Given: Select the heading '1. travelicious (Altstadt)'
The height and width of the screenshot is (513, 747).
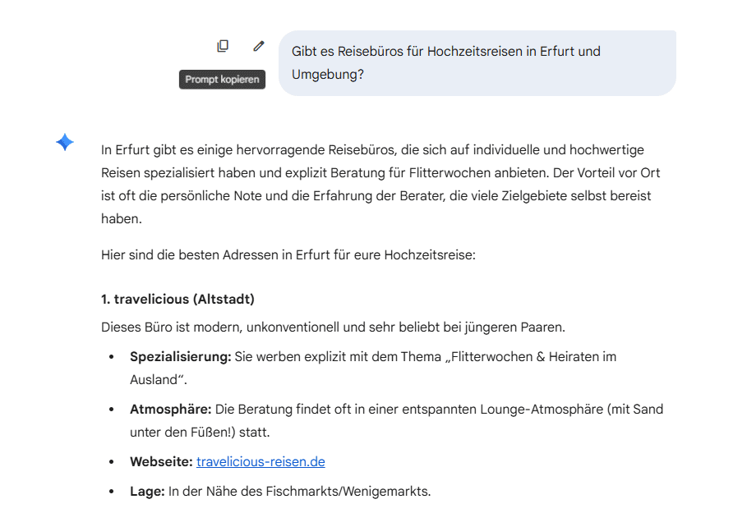Looking at the screenshot, I should (x=179, y=299).
